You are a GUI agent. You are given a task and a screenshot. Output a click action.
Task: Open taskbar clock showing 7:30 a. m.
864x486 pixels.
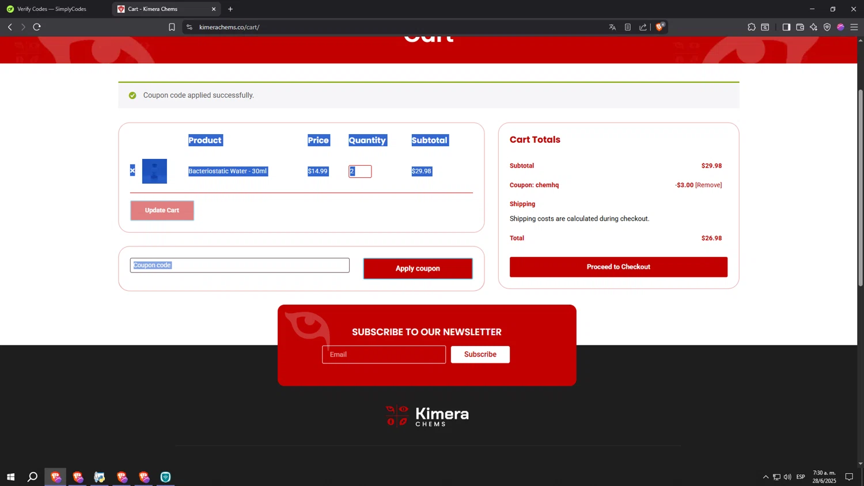[824, 477]
